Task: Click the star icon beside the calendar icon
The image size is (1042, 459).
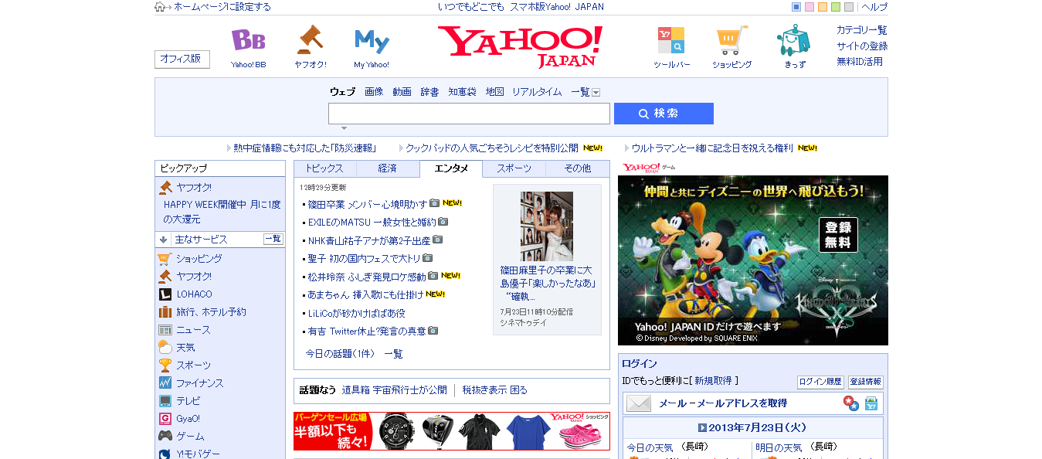Action: pos(851,403)
